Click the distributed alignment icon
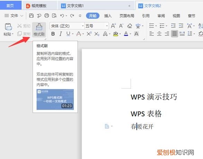 (x=182, y=34)
